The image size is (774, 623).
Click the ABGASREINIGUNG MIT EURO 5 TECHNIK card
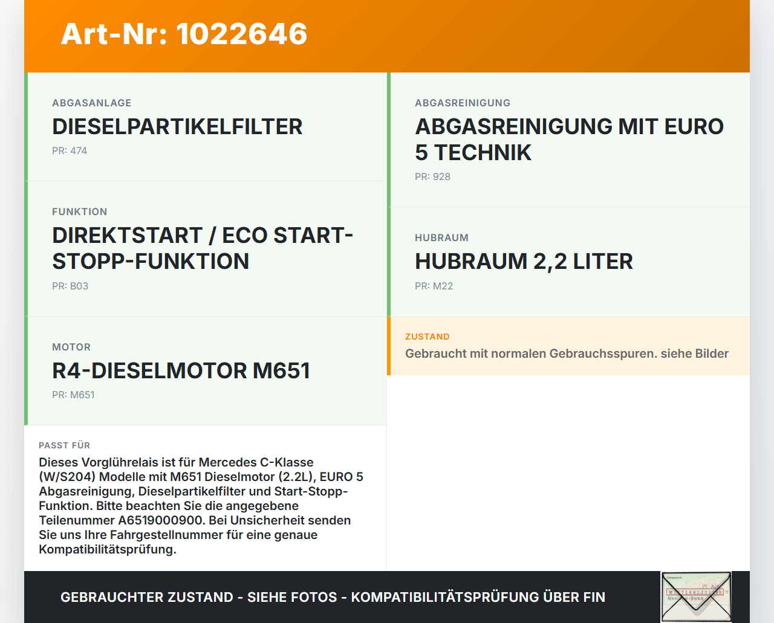pos(569,139)
